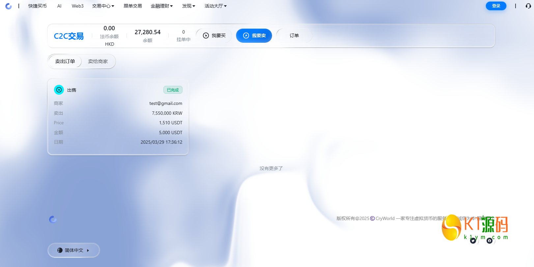534x267 pixels.
Task: Click the CryWorld logo in the top bar
Action: [9, 6]
